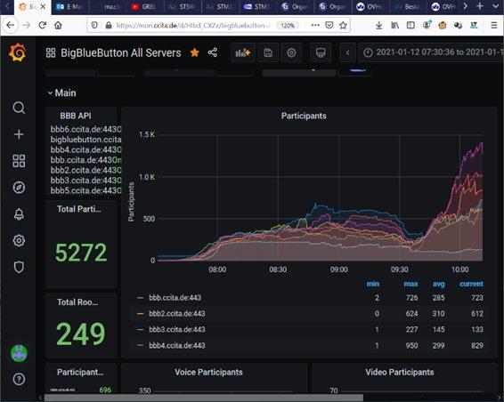The width and height of the screenshot is (504, 402).
Task: Open Grafana search from sidebar
Action: click(x=19, y=108)
